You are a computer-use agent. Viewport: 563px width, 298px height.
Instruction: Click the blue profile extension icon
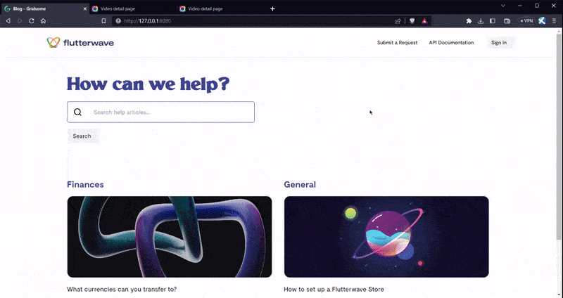click(542, 21)
